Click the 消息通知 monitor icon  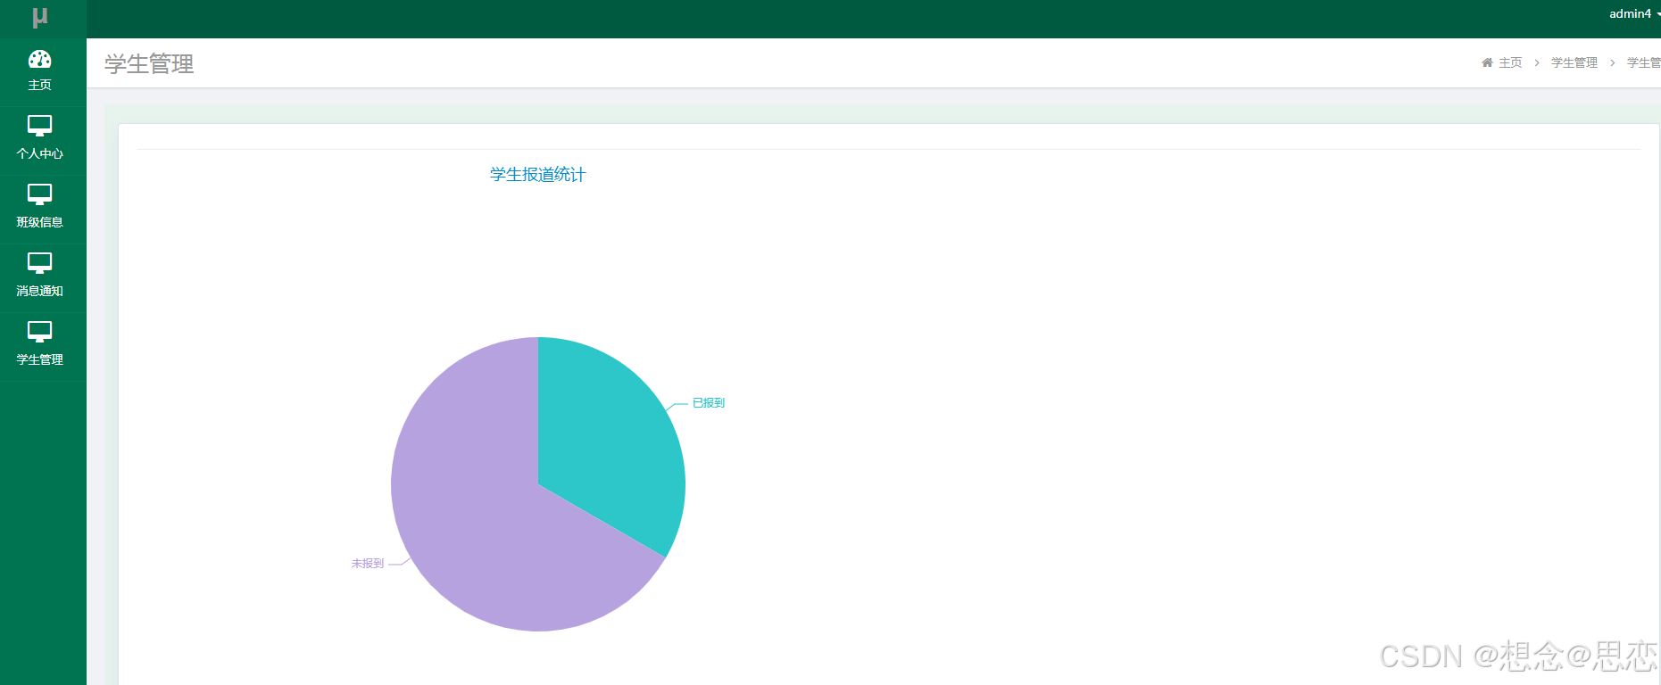pyautogui.click(x=40, y=263)
